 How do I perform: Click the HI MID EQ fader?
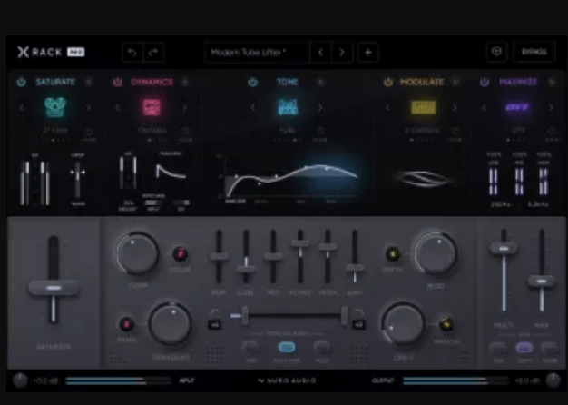coord(300,243)
